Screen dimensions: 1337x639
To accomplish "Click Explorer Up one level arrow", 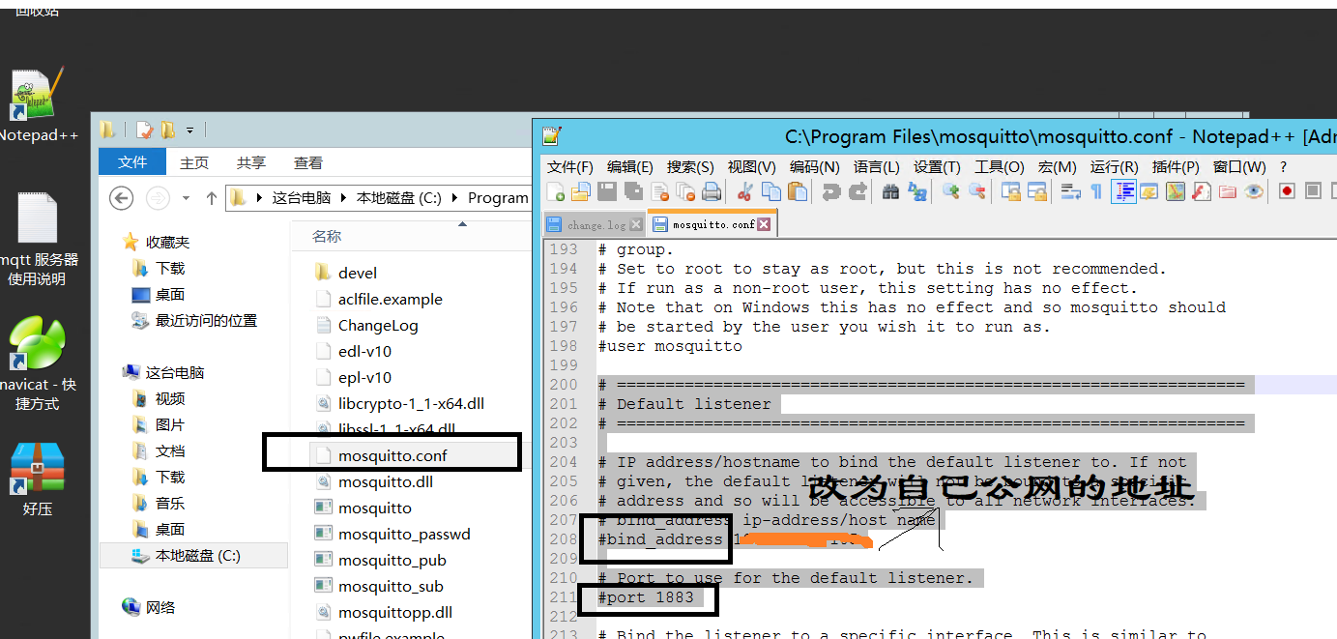I will pyautogui.click(x=212, y=198).
